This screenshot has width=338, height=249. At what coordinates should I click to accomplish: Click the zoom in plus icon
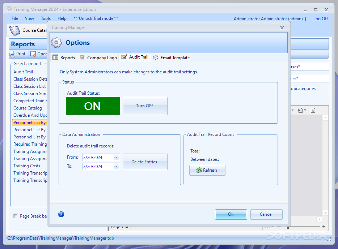pos(324,227)
